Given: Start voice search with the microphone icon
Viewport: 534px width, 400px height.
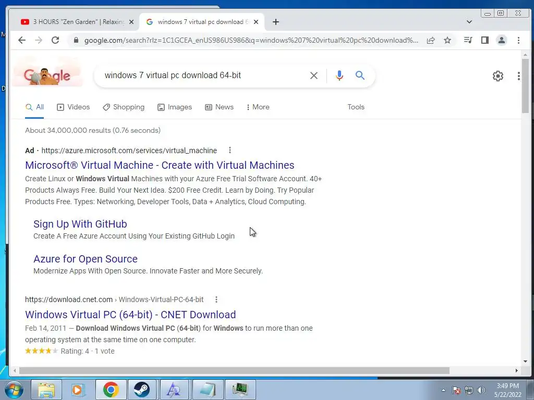Looking at the screenshot, I should pos(339,76).
